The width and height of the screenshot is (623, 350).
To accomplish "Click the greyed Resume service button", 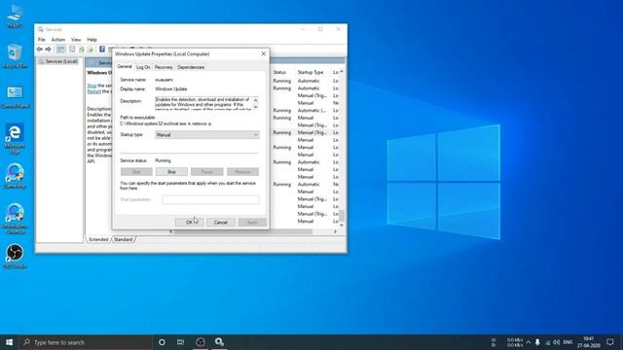I will (x=242, y=172).
